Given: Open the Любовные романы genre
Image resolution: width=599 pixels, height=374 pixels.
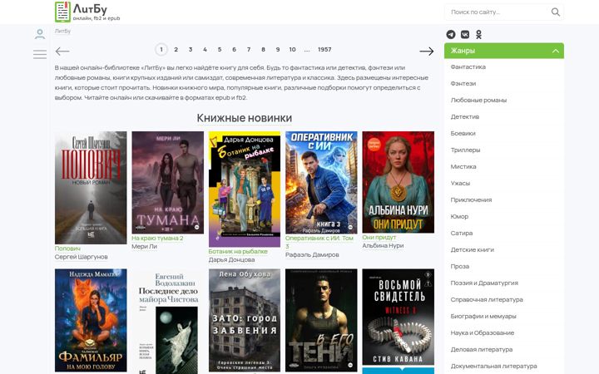Looking at the screenshot, I should [478, 100].
